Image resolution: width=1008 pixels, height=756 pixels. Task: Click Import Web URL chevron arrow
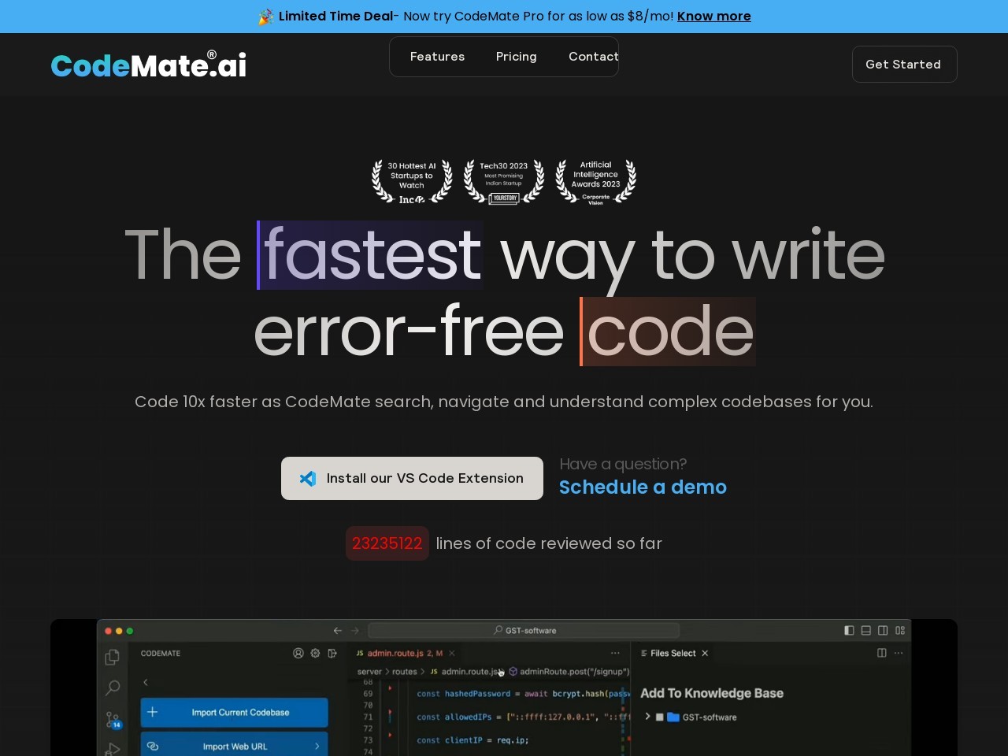point(317,746)
